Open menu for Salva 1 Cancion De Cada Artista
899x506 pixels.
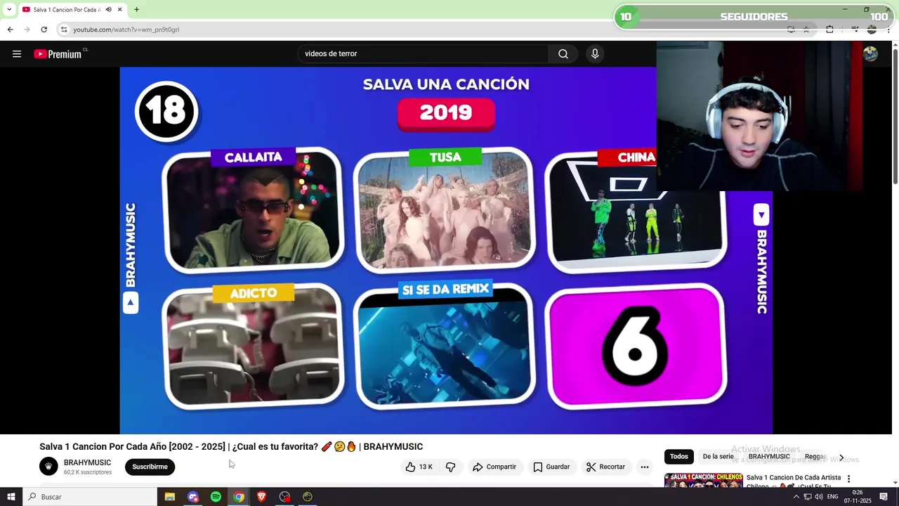pos(848,479)
